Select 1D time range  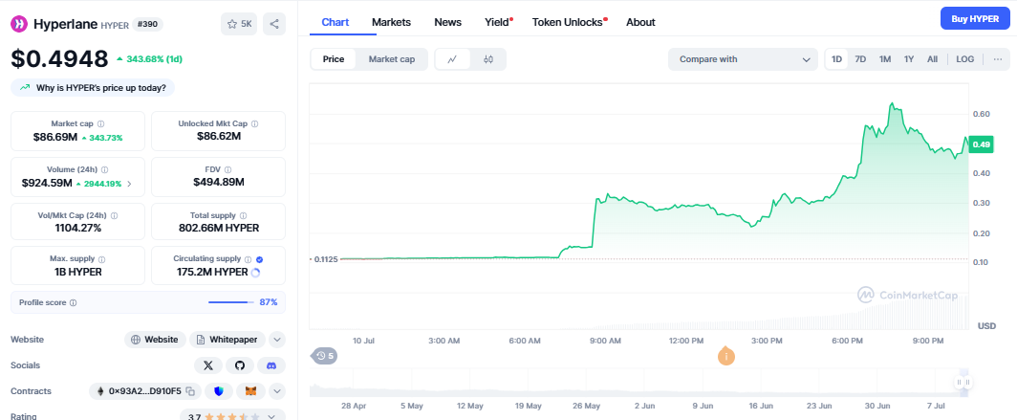[836, 59]
